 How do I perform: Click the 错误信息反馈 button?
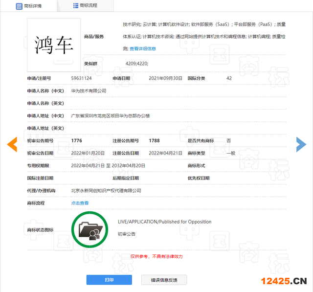(x=164, y=280)
